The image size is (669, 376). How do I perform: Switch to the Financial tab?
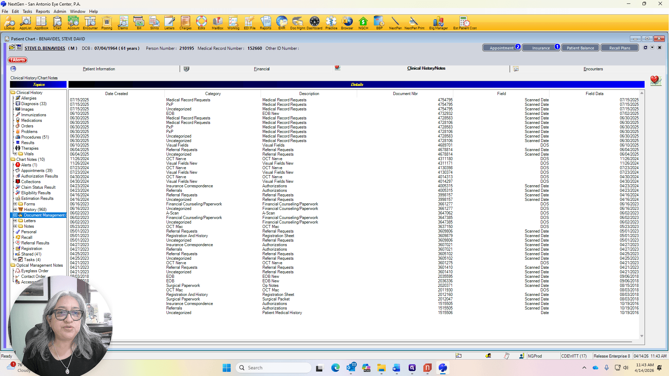(262, 69)
